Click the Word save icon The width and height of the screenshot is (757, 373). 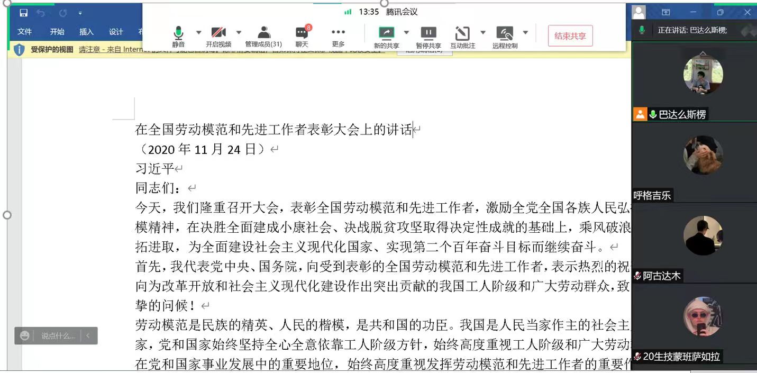[23, 13]
